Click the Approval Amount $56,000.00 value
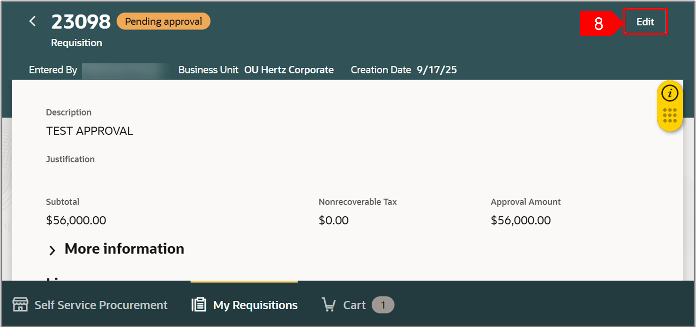The width and height of the screenshot is (696, 328). pyautogui.click(x=520, y=220)
